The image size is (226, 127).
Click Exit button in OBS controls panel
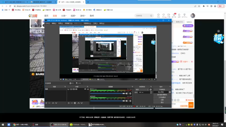[162, 102]
